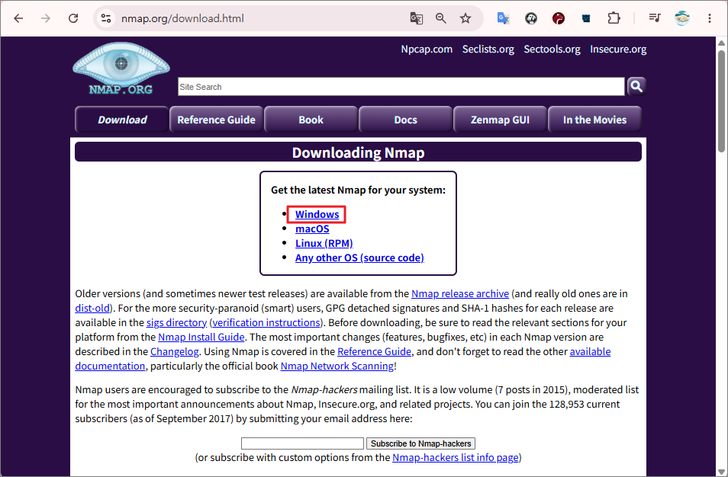728x477 pixels.
Task: Click the Linux (RPM) download link
Action: pos(324,243)
